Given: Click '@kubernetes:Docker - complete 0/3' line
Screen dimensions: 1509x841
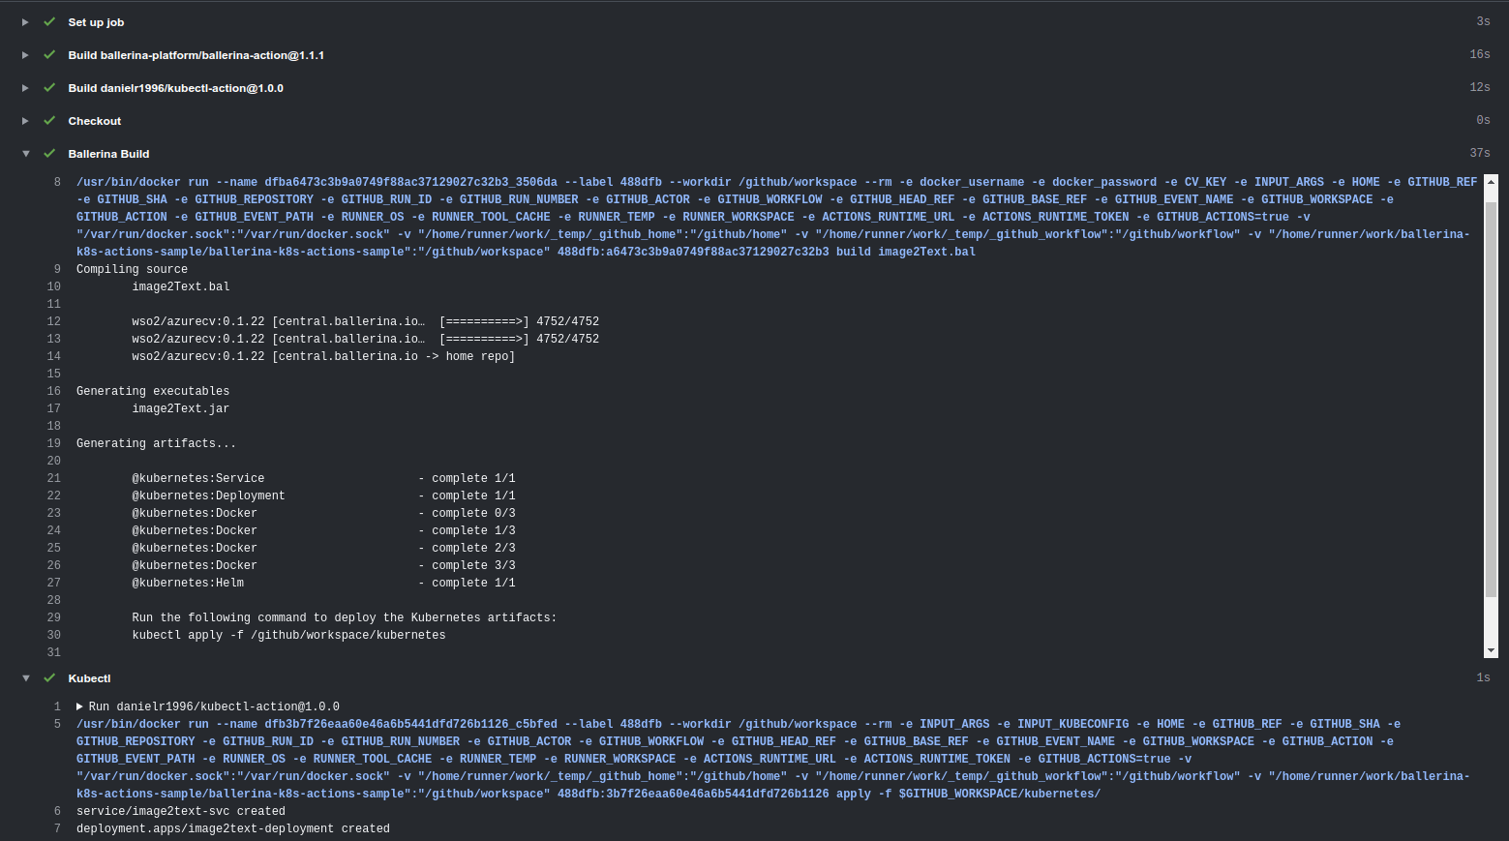Looking at the screenshot, I should point(323,513).
